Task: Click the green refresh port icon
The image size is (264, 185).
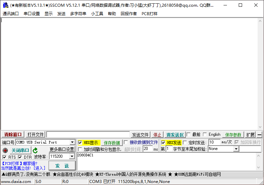Action: point(35,150)
